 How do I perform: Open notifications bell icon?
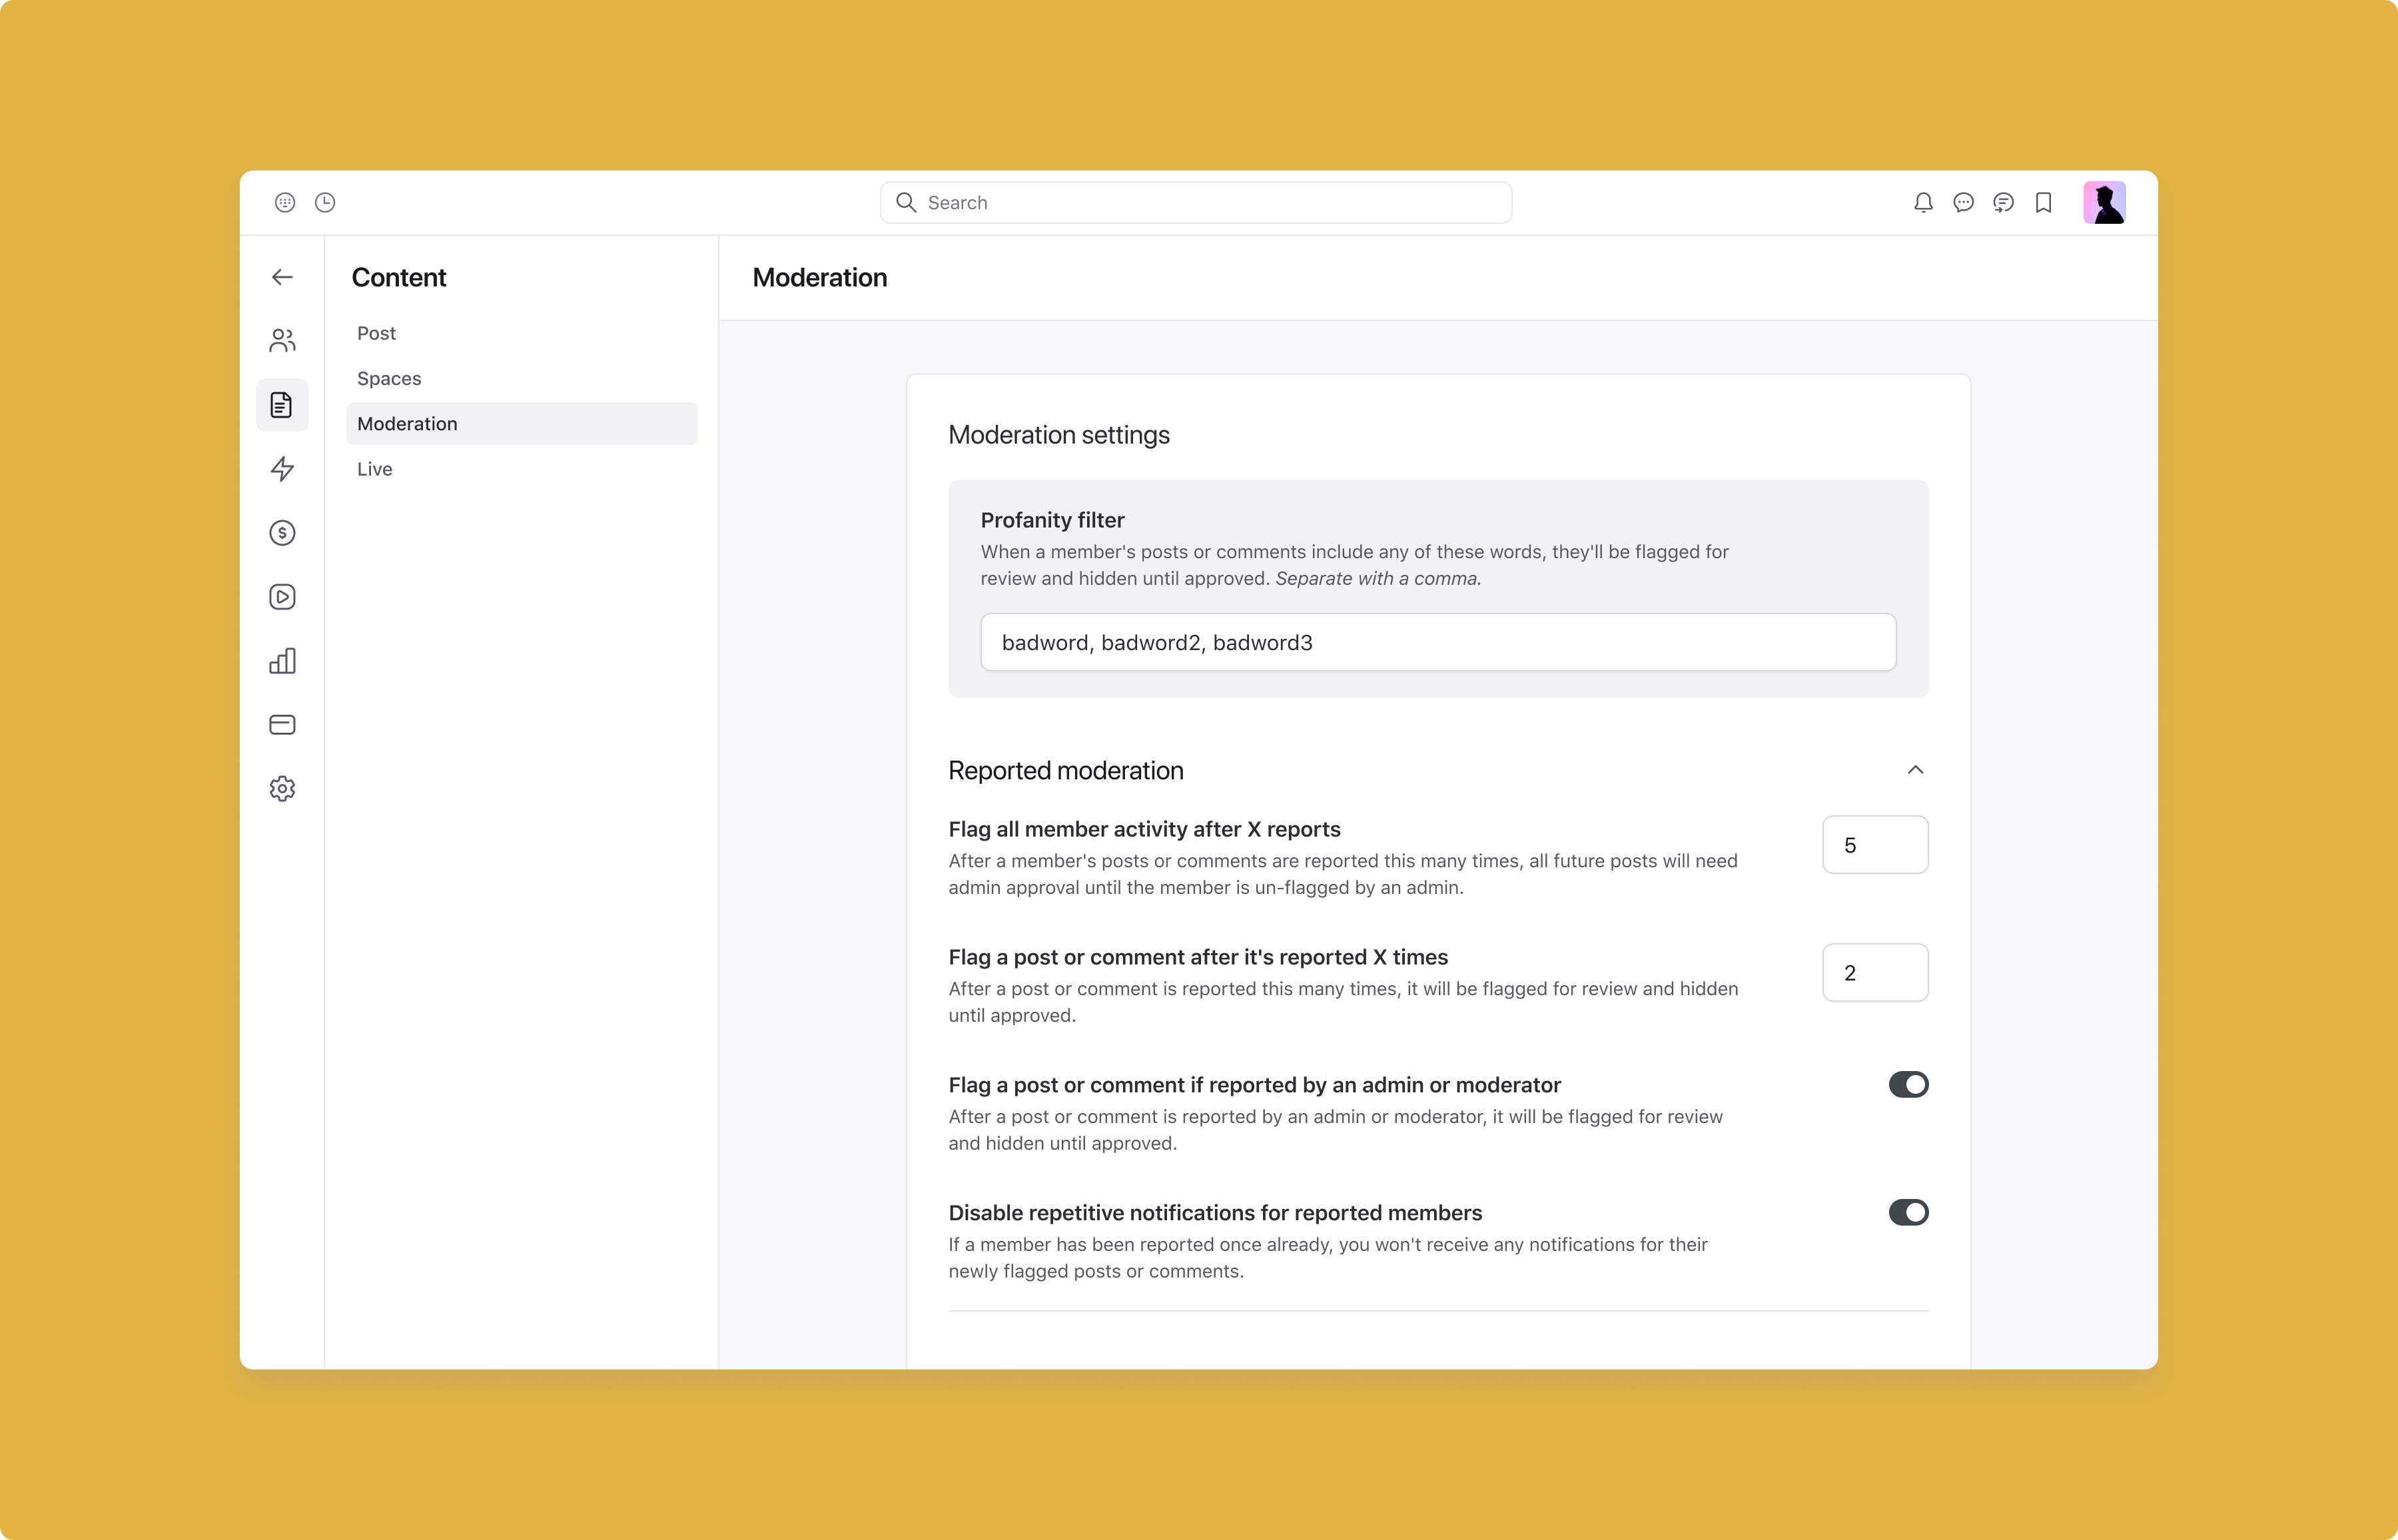click(1923, 203)
